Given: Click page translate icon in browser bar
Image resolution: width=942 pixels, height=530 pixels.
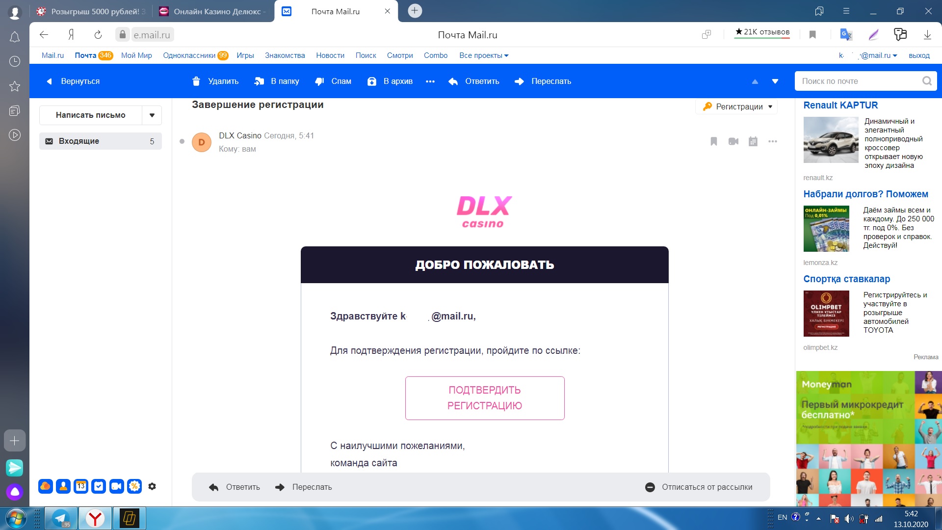Looking at the screenshot, I should pos(846,35).
